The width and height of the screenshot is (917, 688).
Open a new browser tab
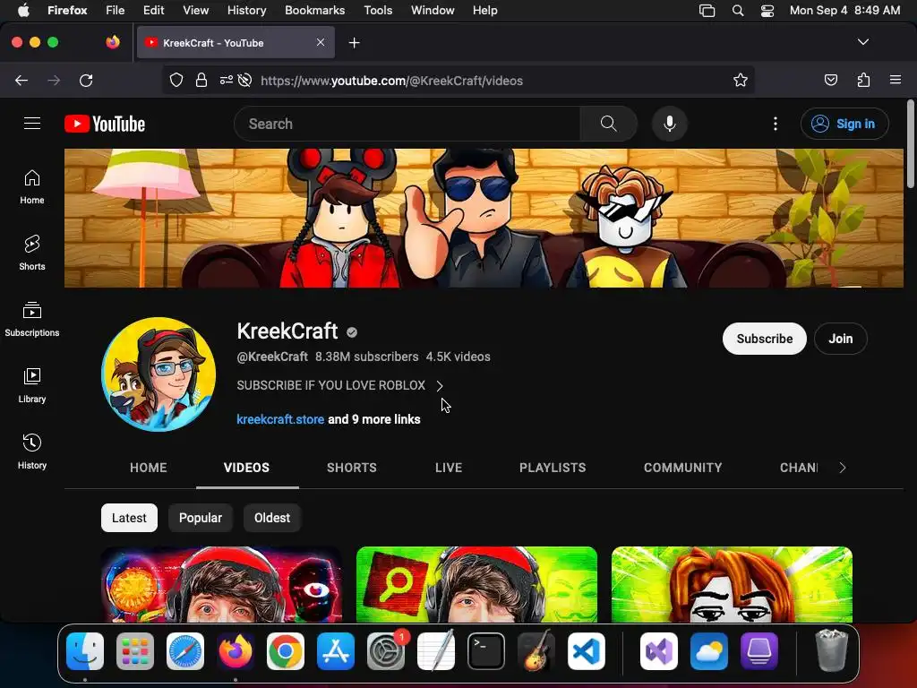pos(355,43)
